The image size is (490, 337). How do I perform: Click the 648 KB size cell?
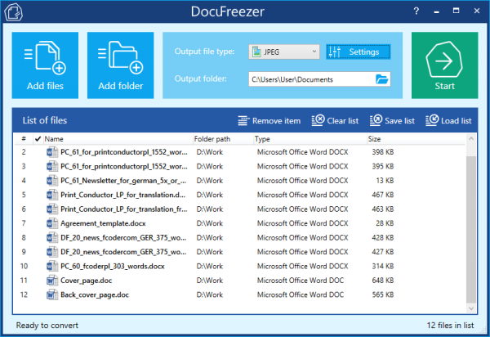(x=382, y=281)
